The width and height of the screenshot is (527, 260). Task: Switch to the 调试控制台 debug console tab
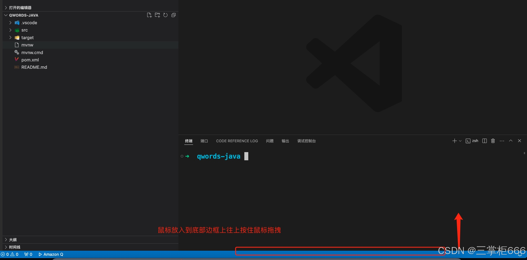click(306, 141)
